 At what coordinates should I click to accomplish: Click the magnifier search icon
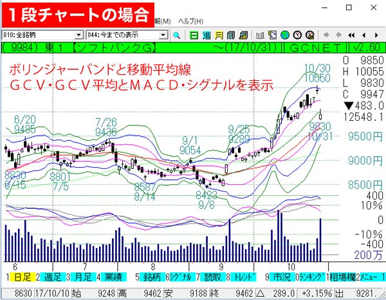coord(176,35)
